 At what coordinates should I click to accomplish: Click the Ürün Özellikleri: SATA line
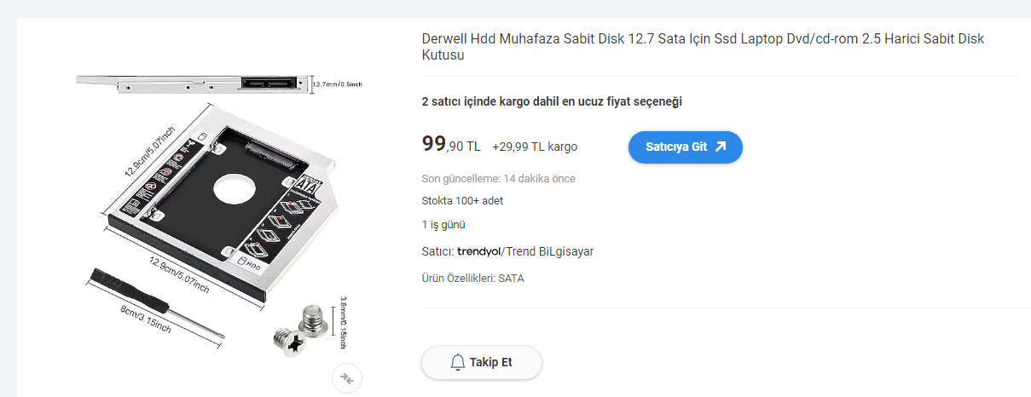point(472,279)
